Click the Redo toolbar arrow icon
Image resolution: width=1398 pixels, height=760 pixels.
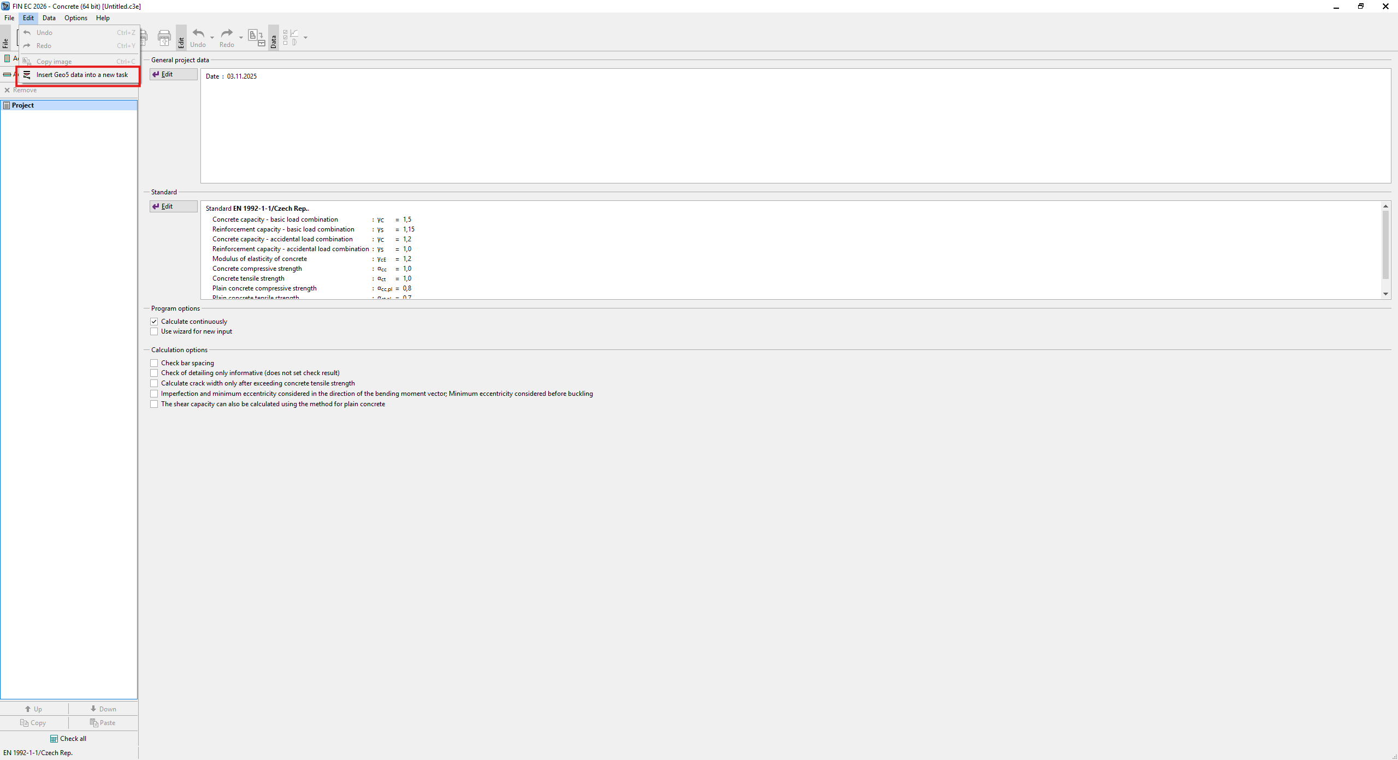tap(227, 34)
